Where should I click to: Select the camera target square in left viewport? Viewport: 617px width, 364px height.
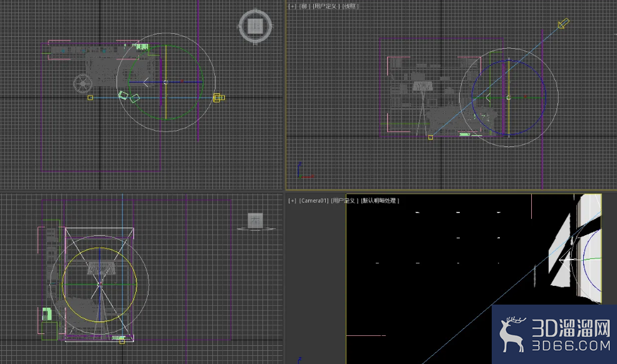pos(122,341)
